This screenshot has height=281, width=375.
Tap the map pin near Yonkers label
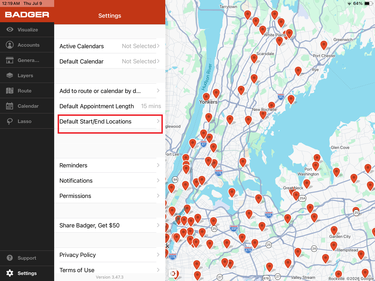(x=206, y=97)
